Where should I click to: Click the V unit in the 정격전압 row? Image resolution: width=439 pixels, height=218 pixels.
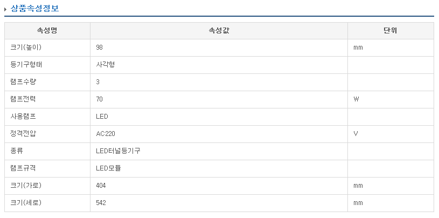pyautogui.click(x=356, y=134)
